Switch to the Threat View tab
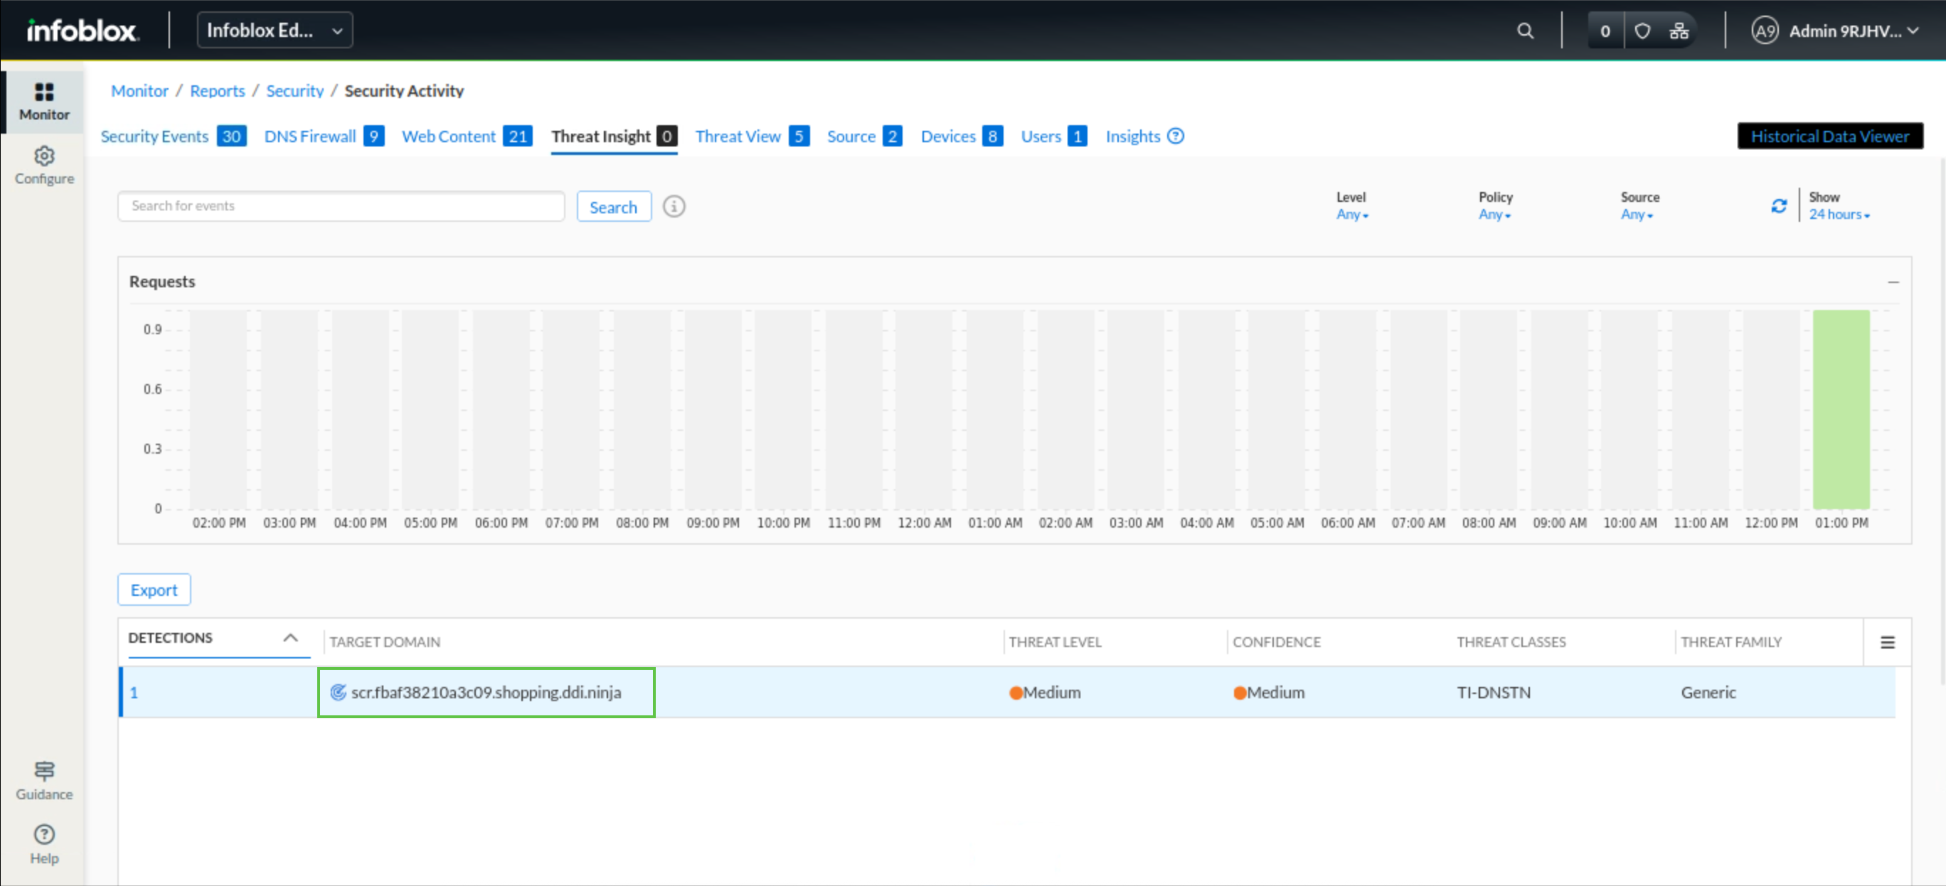The height and width of the screenshot is (886, 1946). point(738,136)
